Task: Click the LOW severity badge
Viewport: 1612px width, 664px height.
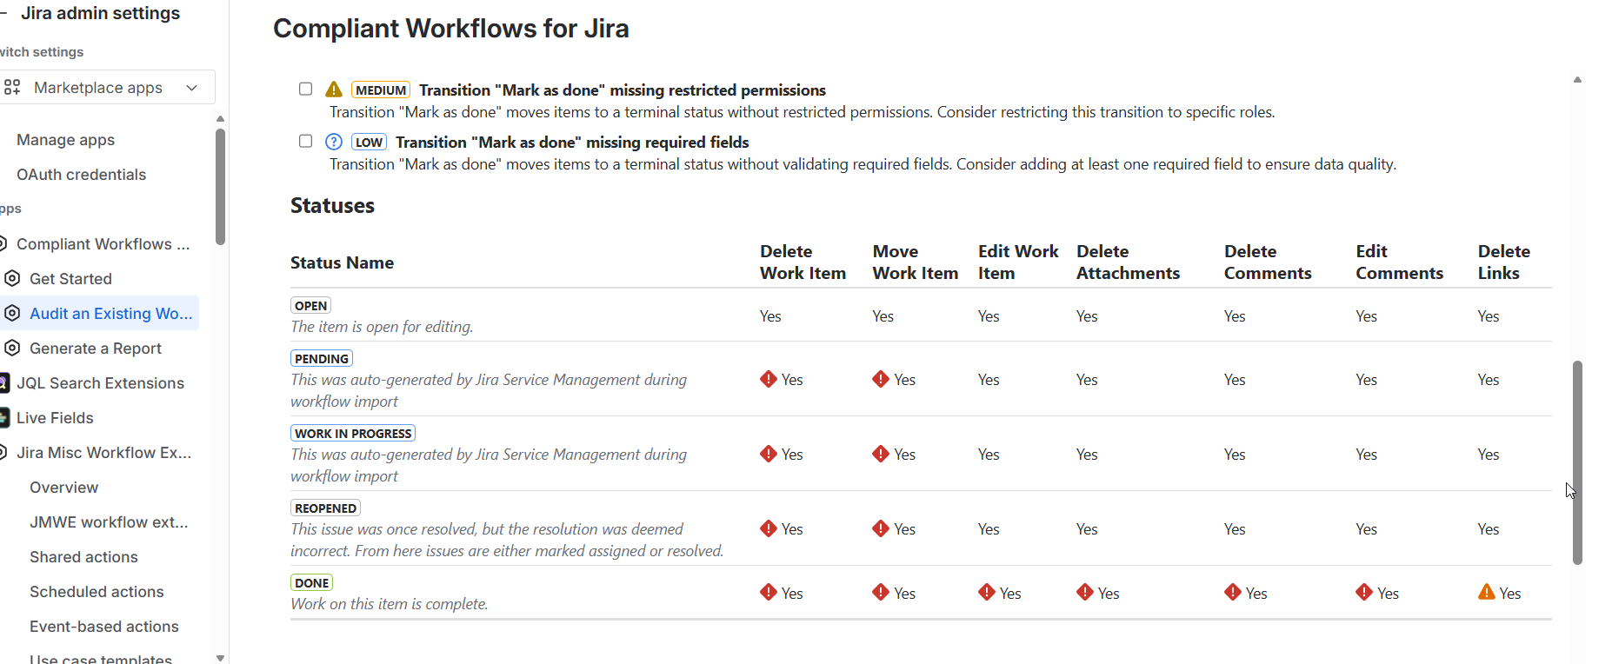Action: click(370, 142)
